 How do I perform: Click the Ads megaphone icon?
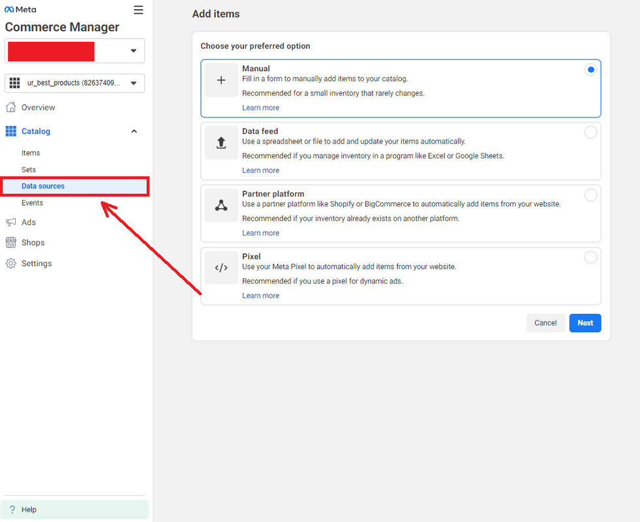11,222
